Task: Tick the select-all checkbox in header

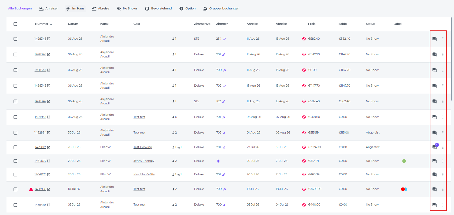Action: 15,24
